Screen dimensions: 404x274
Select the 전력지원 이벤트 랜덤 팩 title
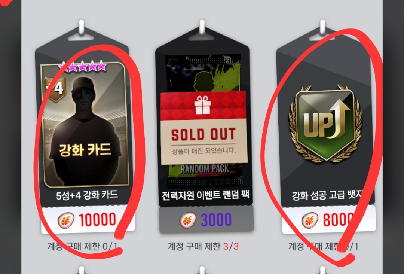coord(205,195)
